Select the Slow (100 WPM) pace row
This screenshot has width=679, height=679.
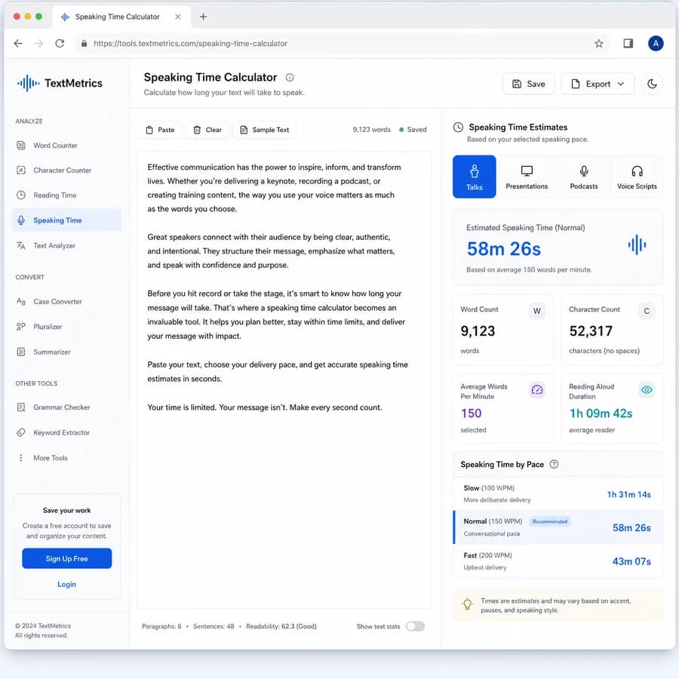(558, 493)
